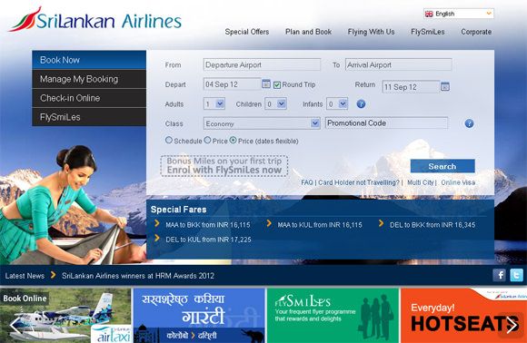Click the UK flag icon in language selector
Screen dimensions: 527x343
(x=429, y=14)
